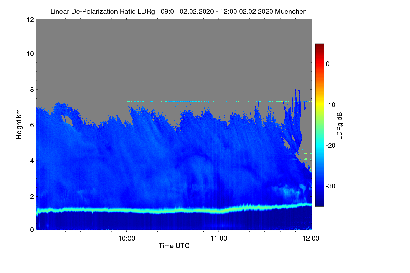Click the height tick label '4'
The image size is (410, 273).
[31, 160]
